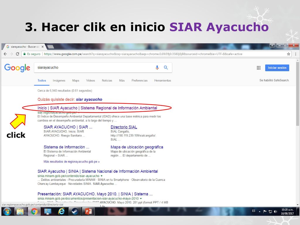Expand dropdown arrow next to presentacion-siar-ayacucho-mayo-2010 URL

point(141,199)
